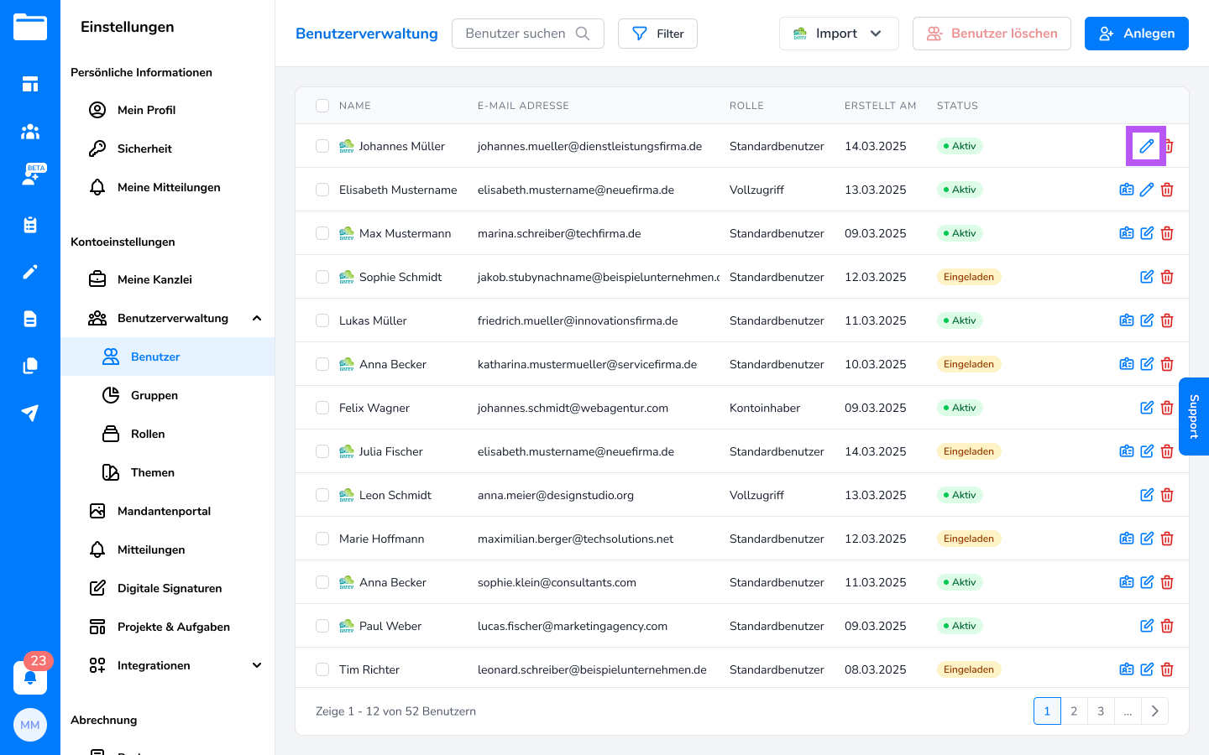Image resolution: width=1209 pixels, height=755 pixels.
Task: Edit Felix Wagner using the edit icon
Action: [x=1146, y=408]
